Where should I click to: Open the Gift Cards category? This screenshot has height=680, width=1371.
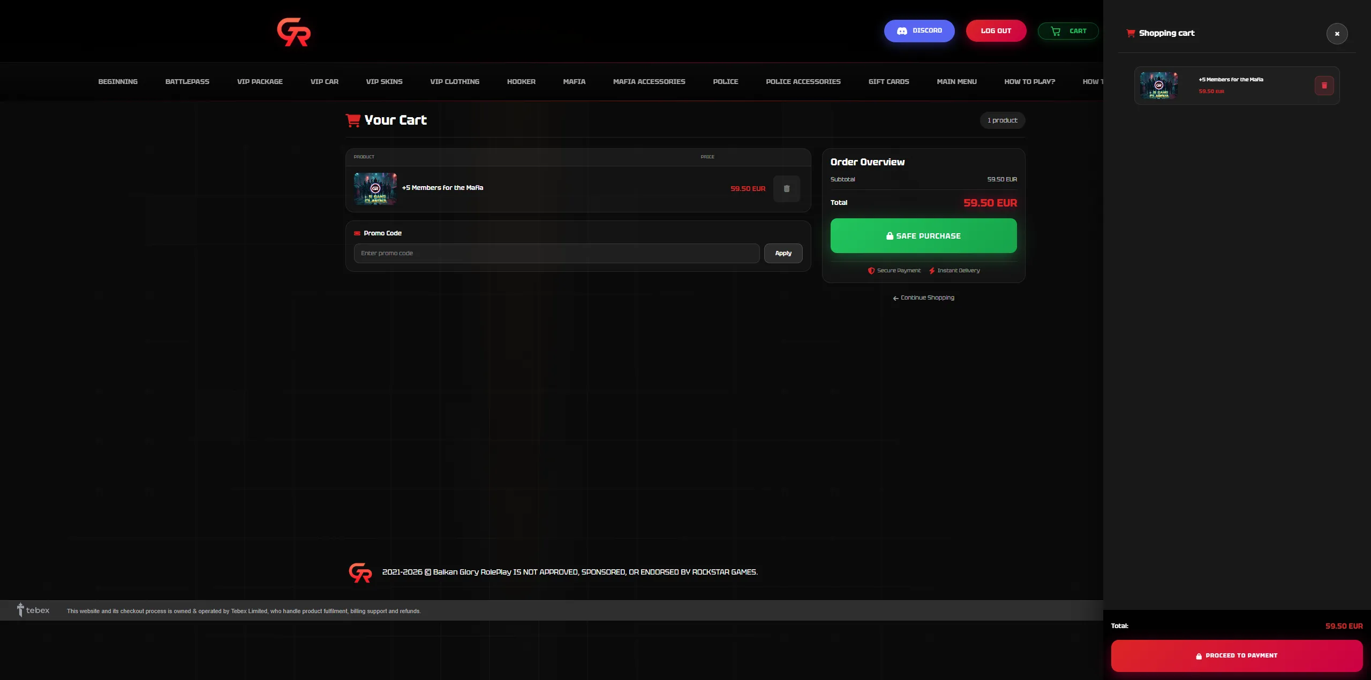point(888,82)
